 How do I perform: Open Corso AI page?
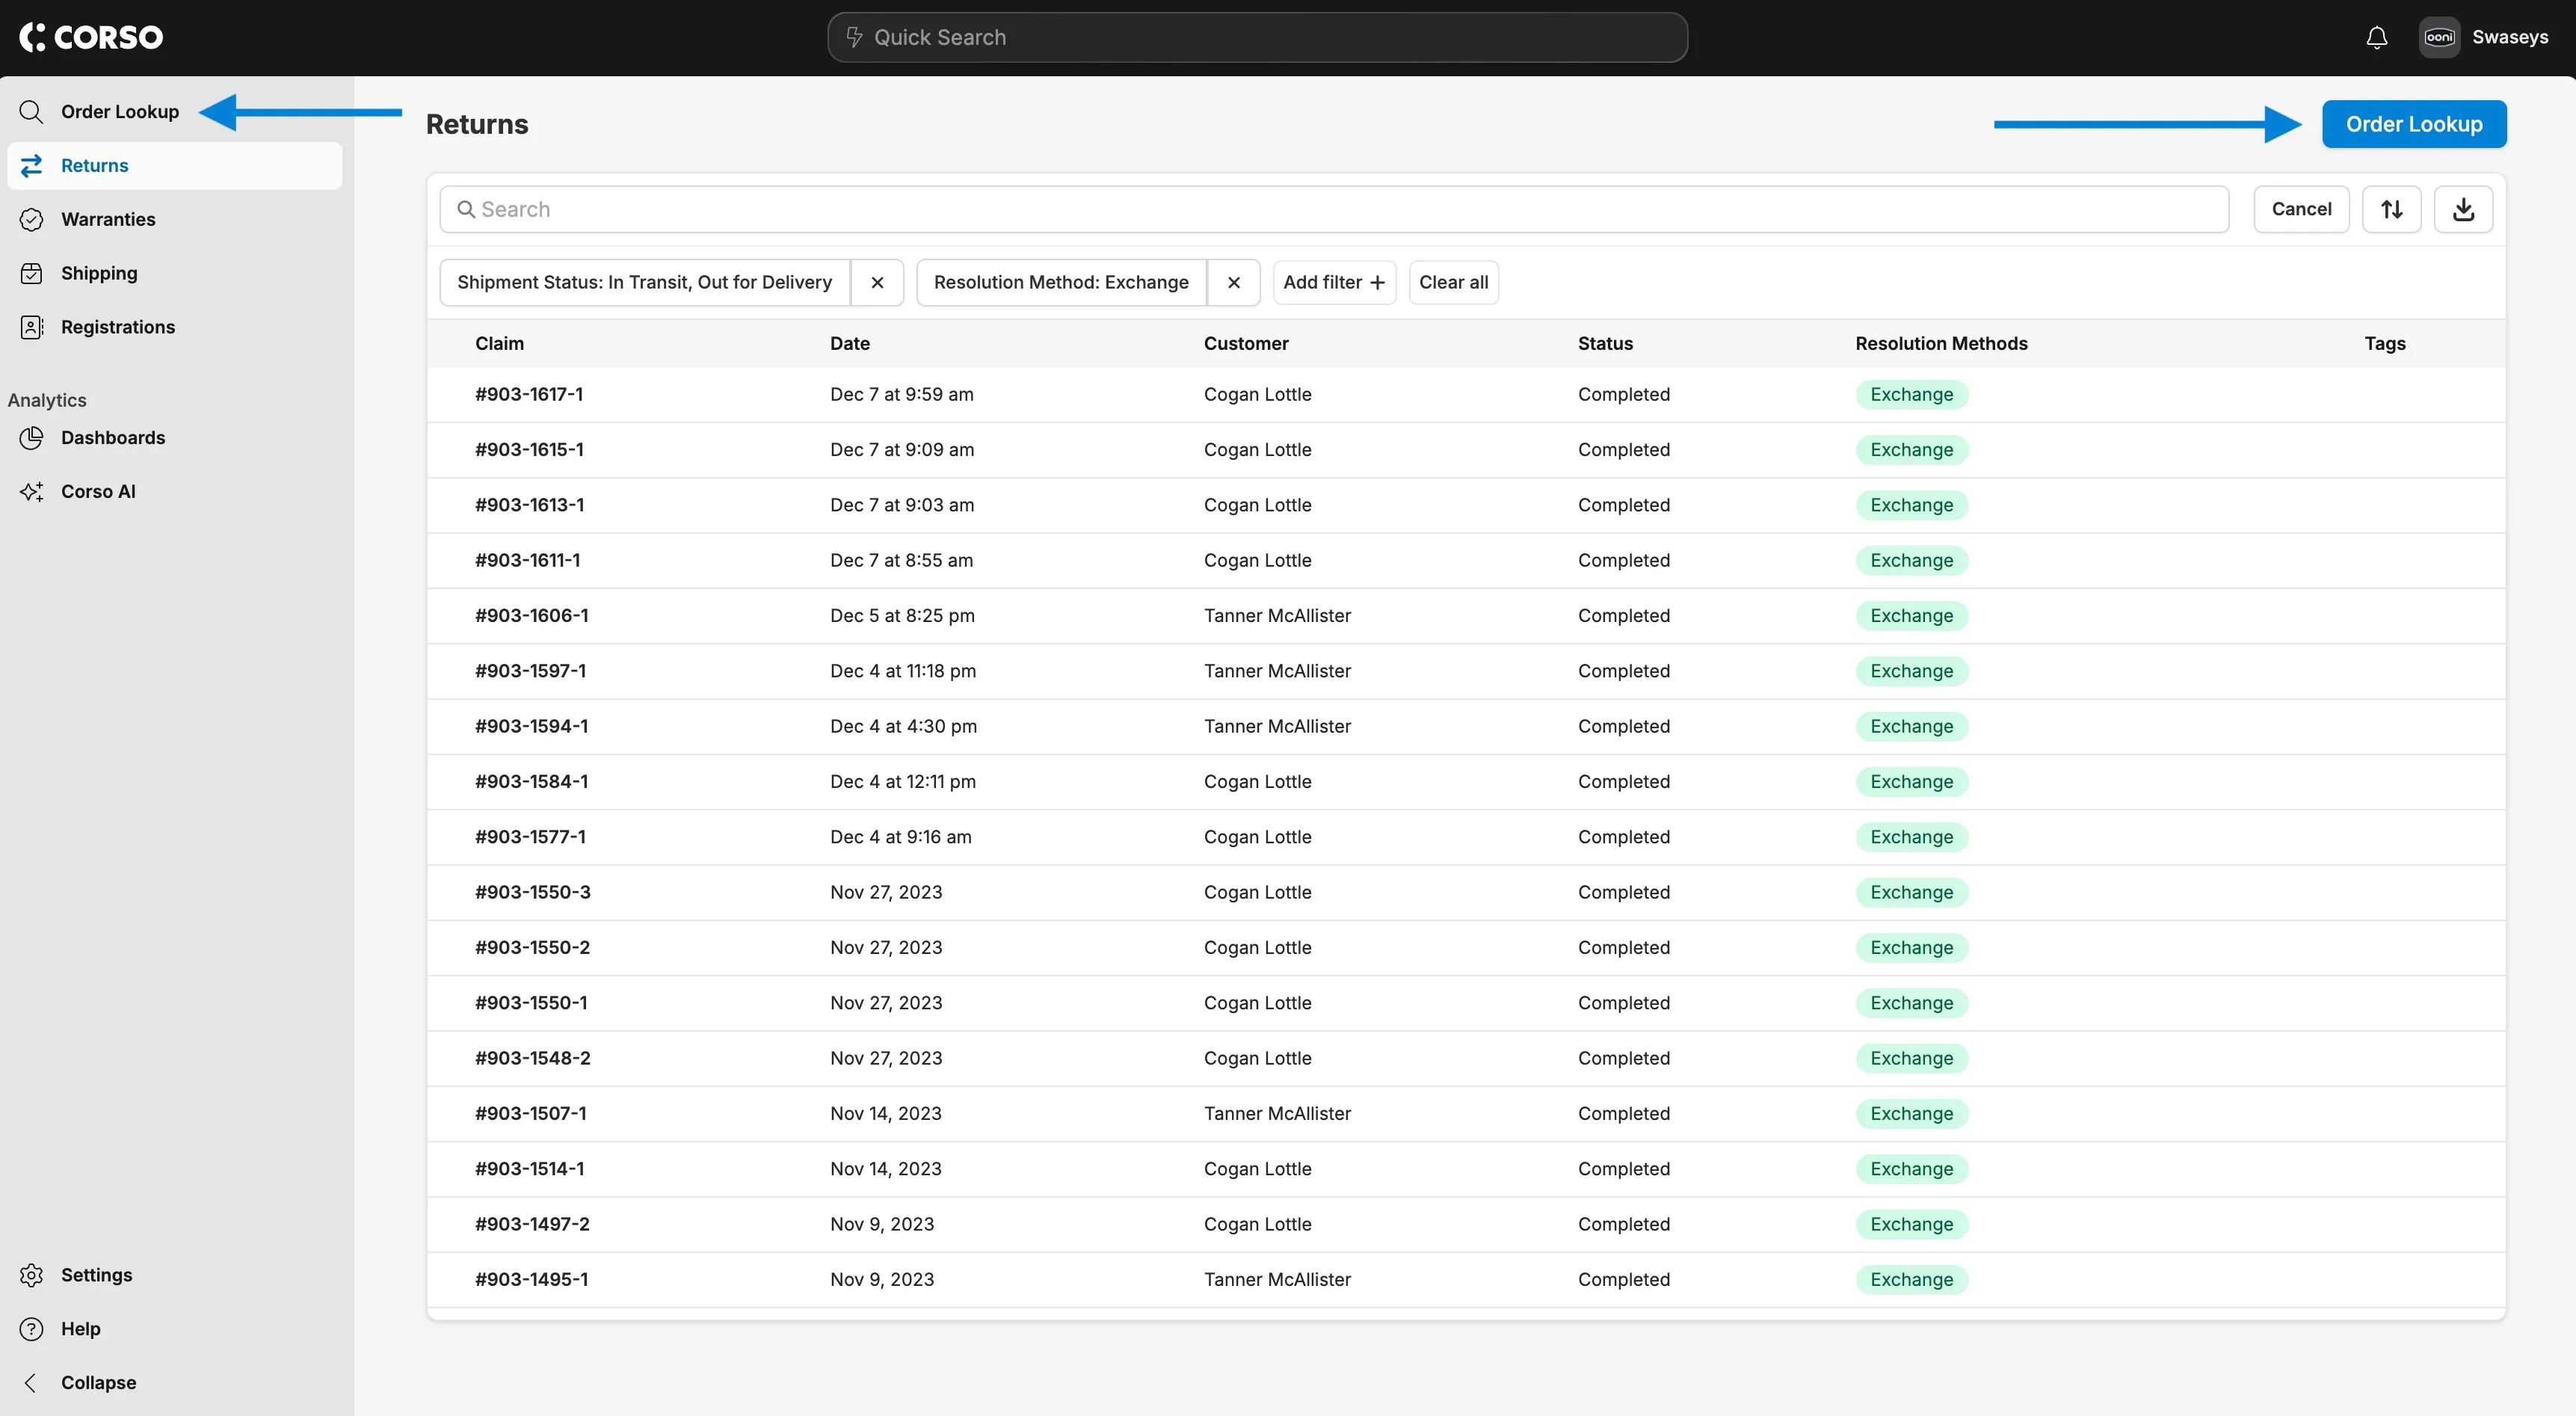pyautogui.click(x=175, y=491)
